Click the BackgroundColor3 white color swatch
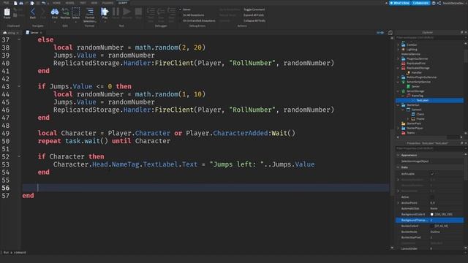 click(431, 214)
